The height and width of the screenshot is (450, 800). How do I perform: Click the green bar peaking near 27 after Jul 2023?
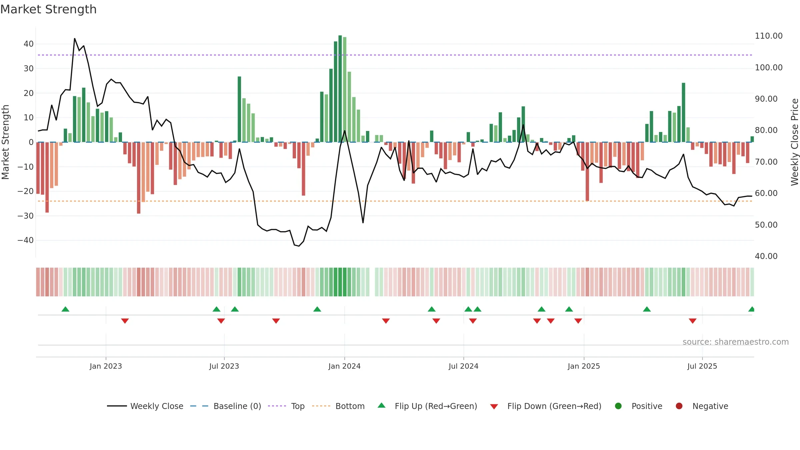[x=239, y=109]
